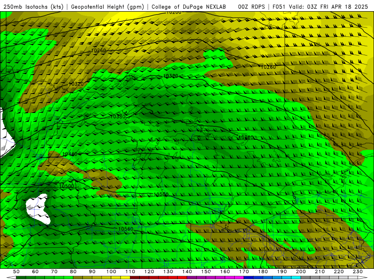Select the cyan swatch just before 200

point(296,278)
